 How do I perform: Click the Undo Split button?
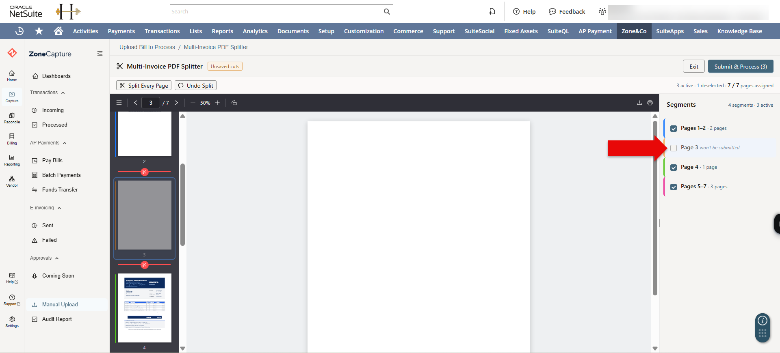tap(195, 85)
